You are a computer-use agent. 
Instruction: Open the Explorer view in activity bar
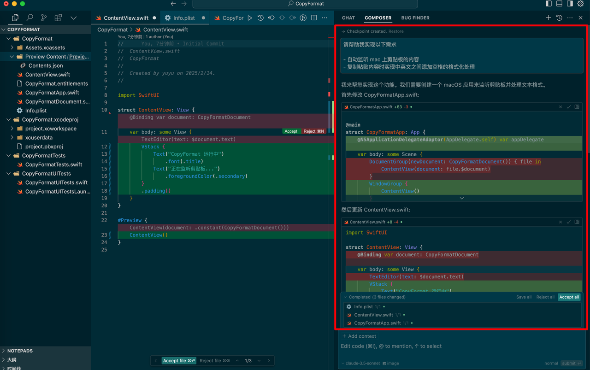pyautogui.click(x=15, y=18)
